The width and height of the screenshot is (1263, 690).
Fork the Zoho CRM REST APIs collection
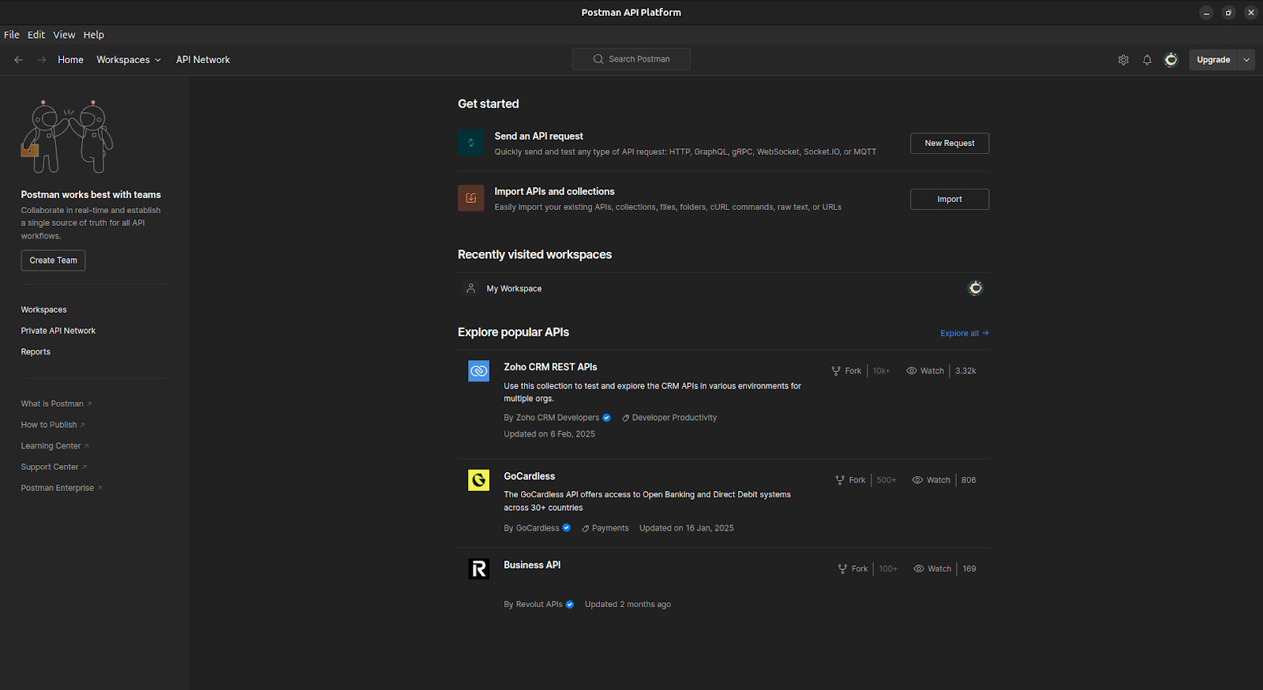tap(846, 371)
